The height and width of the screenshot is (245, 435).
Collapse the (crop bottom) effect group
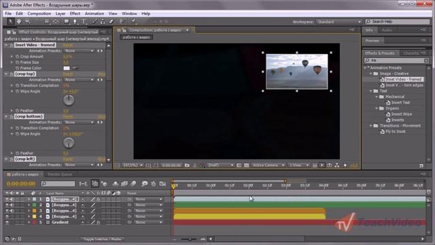(x=6, y=116)
